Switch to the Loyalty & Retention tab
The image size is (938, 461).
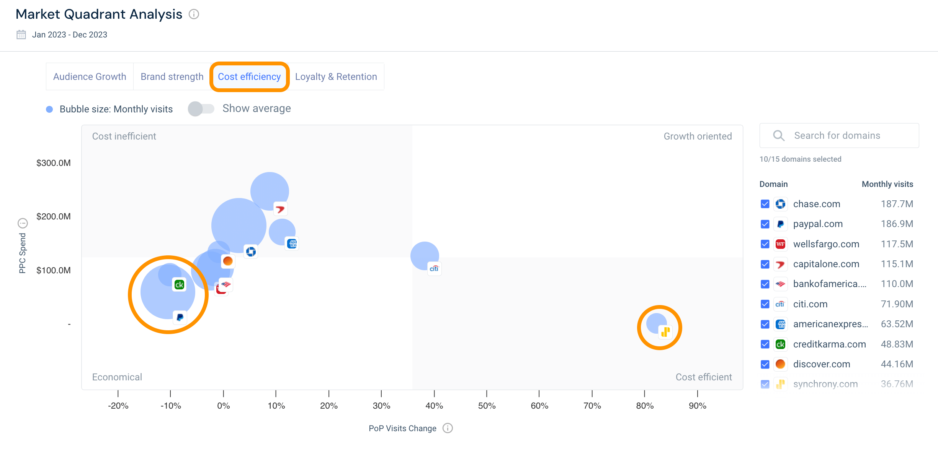336,77
